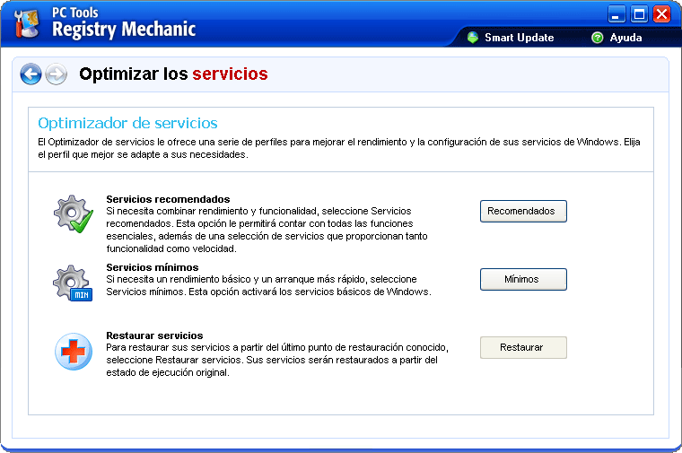Click the gear icon labeled MIN
This screenshot has width=682, height=453.
72,283
